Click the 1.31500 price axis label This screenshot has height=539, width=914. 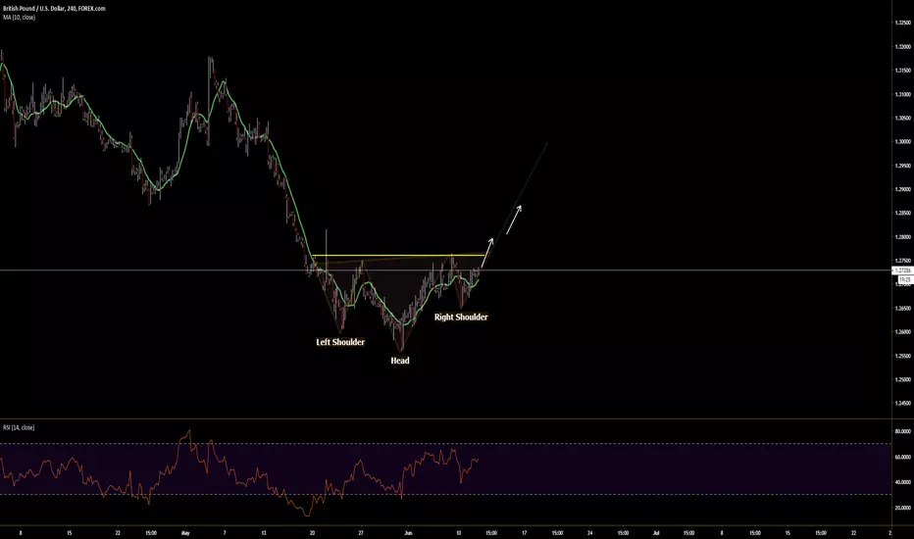[903, 71]
